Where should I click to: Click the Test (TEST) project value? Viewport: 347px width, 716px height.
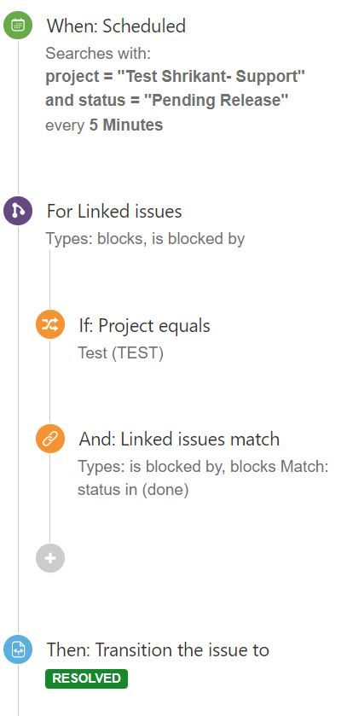(120, 353)
